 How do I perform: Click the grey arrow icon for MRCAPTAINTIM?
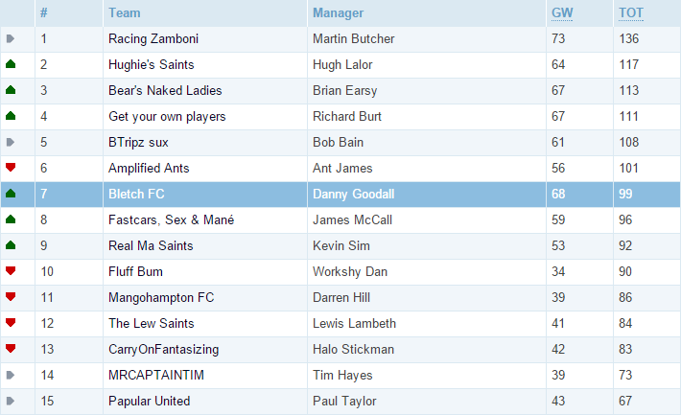[x=11, y=375]
